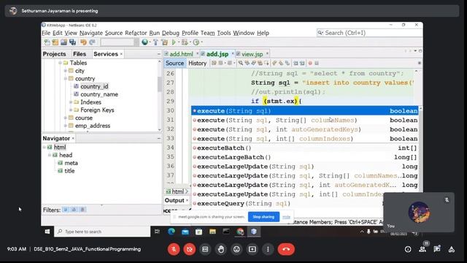Open meeting details info icon

408,249
